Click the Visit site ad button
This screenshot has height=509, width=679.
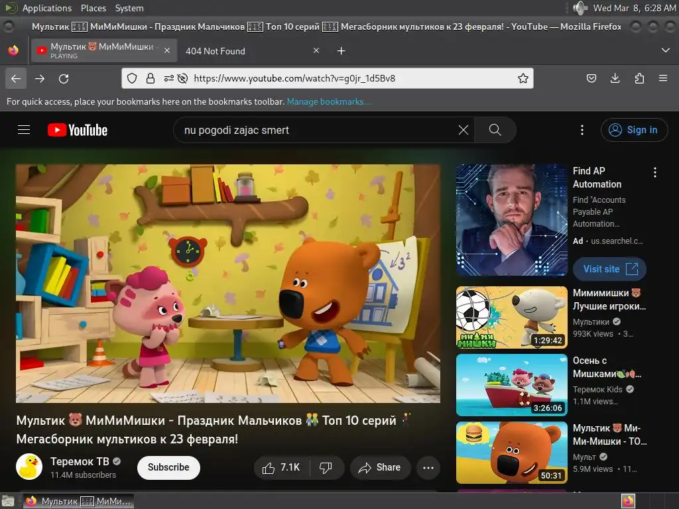click(610, 269)
